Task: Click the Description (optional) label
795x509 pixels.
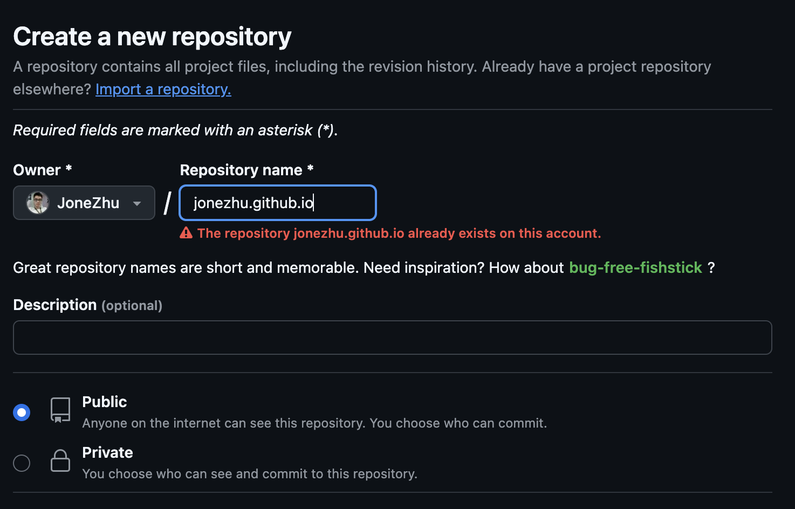Action: coord(87,305)
